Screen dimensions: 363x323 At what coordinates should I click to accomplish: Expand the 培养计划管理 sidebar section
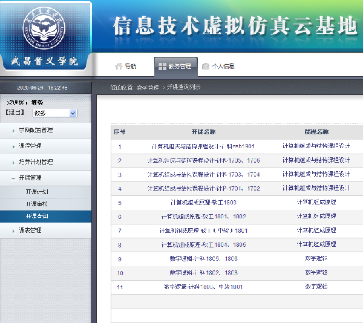point(36,162)
